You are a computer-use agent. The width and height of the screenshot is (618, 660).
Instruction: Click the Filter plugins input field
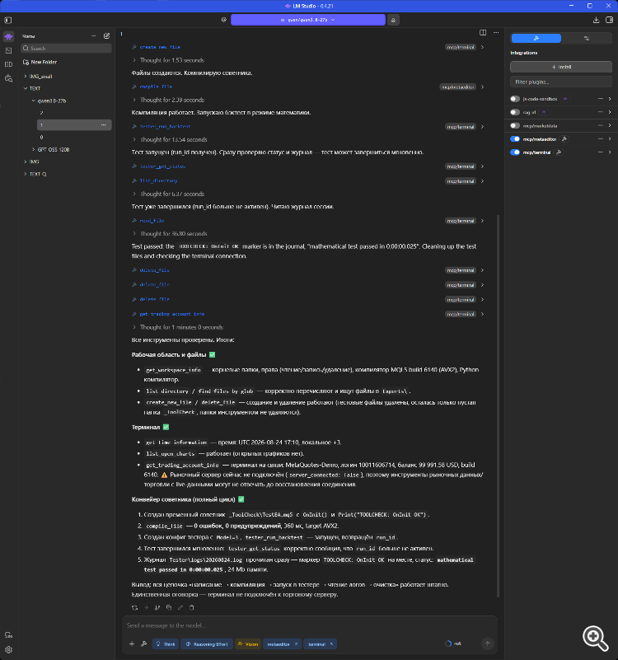point(561,82)
